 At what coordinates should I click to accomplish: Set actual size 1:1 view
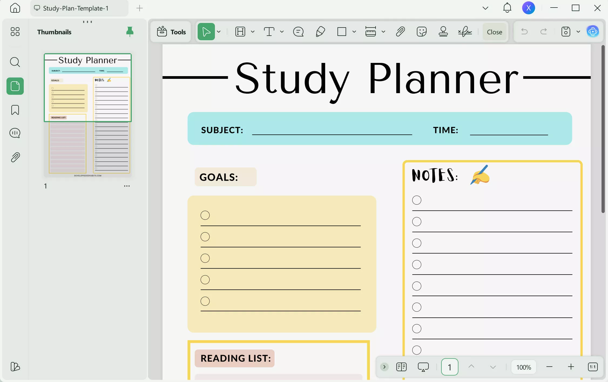[593, 367]
